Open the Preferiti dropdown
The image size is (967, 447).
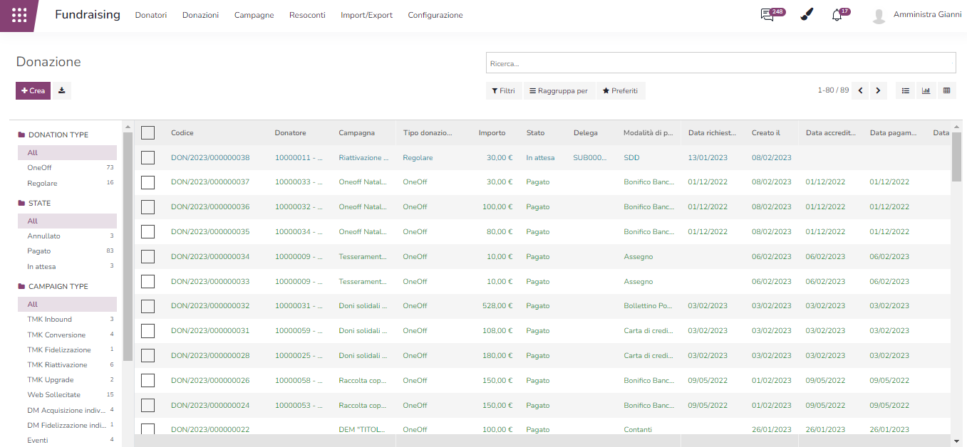pyautogui.click(x=620, y=90)
